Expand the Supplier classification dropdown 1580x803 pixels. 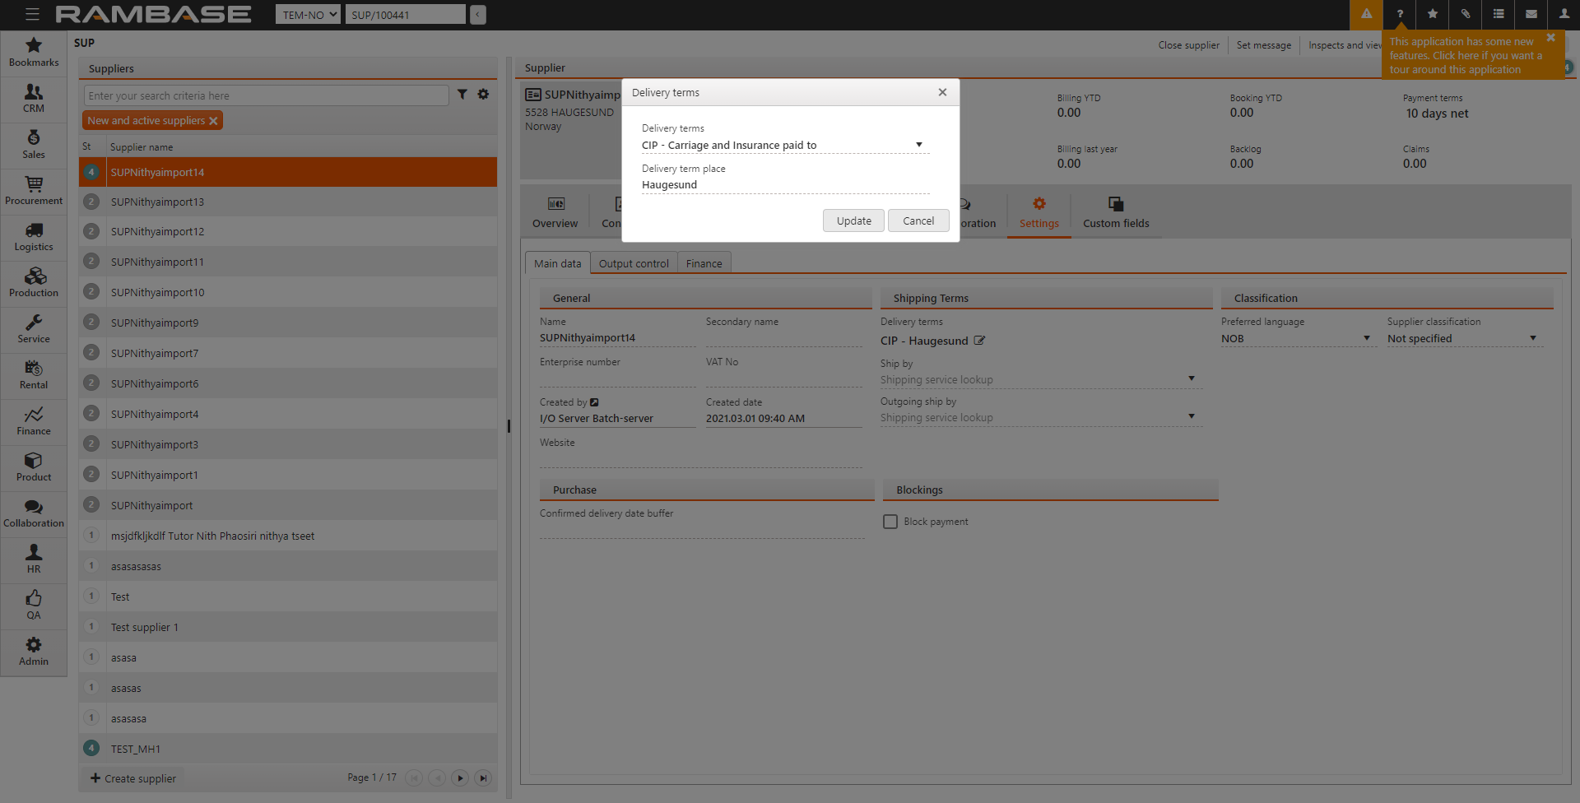(x=1532, y=338)
